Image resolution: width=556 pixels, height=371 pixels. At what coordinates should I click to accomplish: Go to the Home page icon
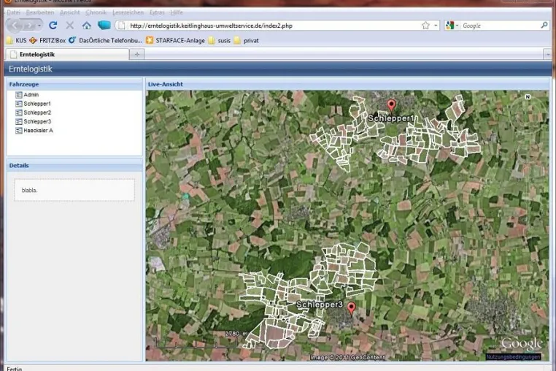pos(87,26)
